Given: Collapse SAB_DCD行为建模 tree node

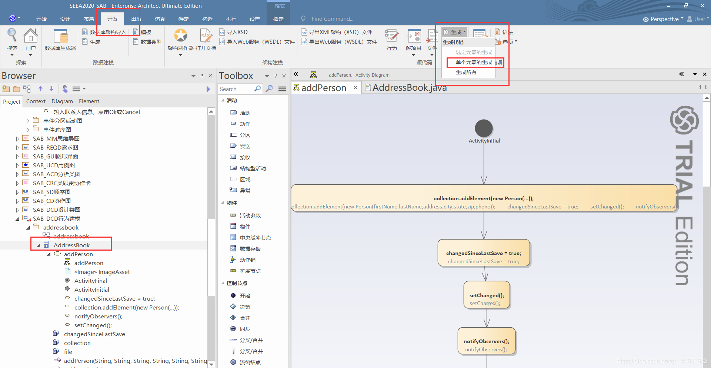Looking at the screenshot, I should pos(17,219).
